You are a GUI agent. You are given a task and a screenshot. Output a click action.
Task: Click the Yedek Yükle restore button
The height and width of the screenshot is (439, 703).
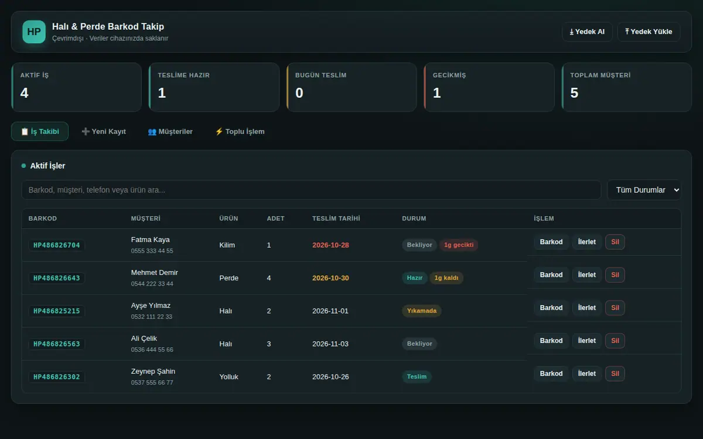(x=649, y=32)
